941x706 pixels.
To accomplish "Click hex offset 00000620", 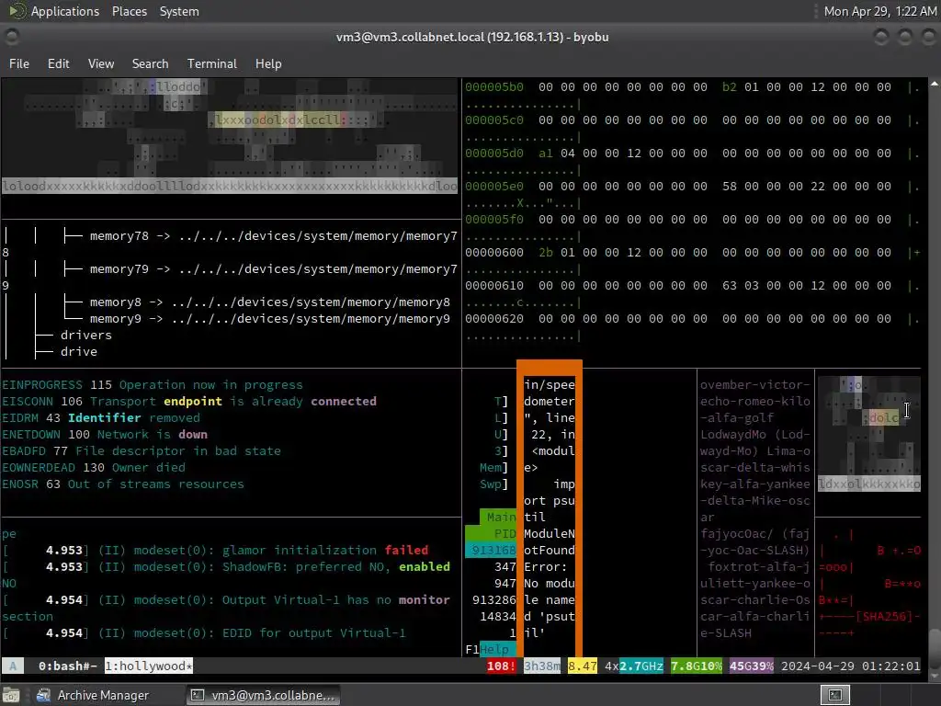I will click(493, 319).
